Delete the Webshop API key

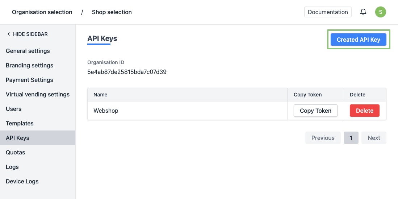pos(364,111)
